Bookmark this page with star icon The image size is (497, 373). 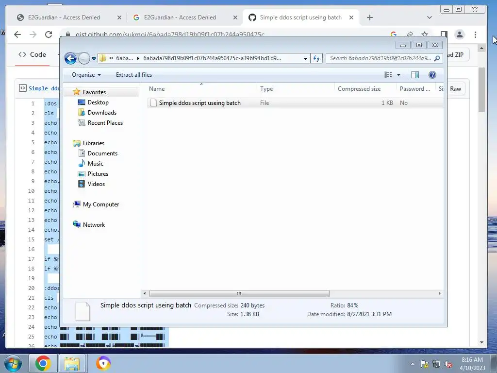pos(425,34)
